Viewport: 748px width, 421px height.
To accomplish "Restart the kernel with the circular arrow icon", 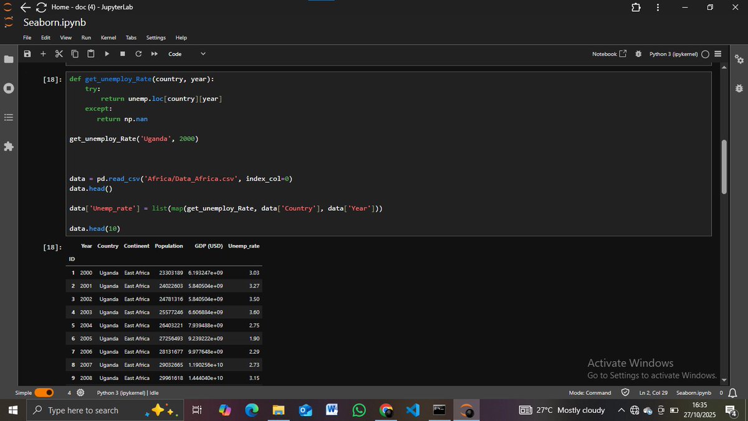I will coord(138,54).
